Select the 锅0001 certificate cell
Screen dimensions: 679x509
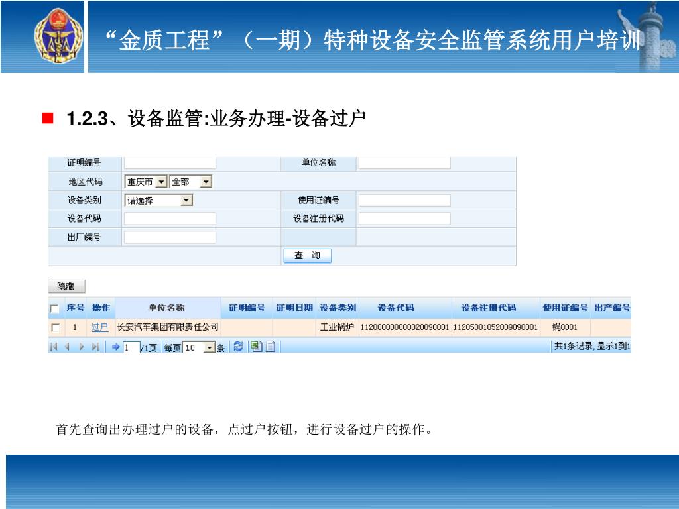(565, 327)
